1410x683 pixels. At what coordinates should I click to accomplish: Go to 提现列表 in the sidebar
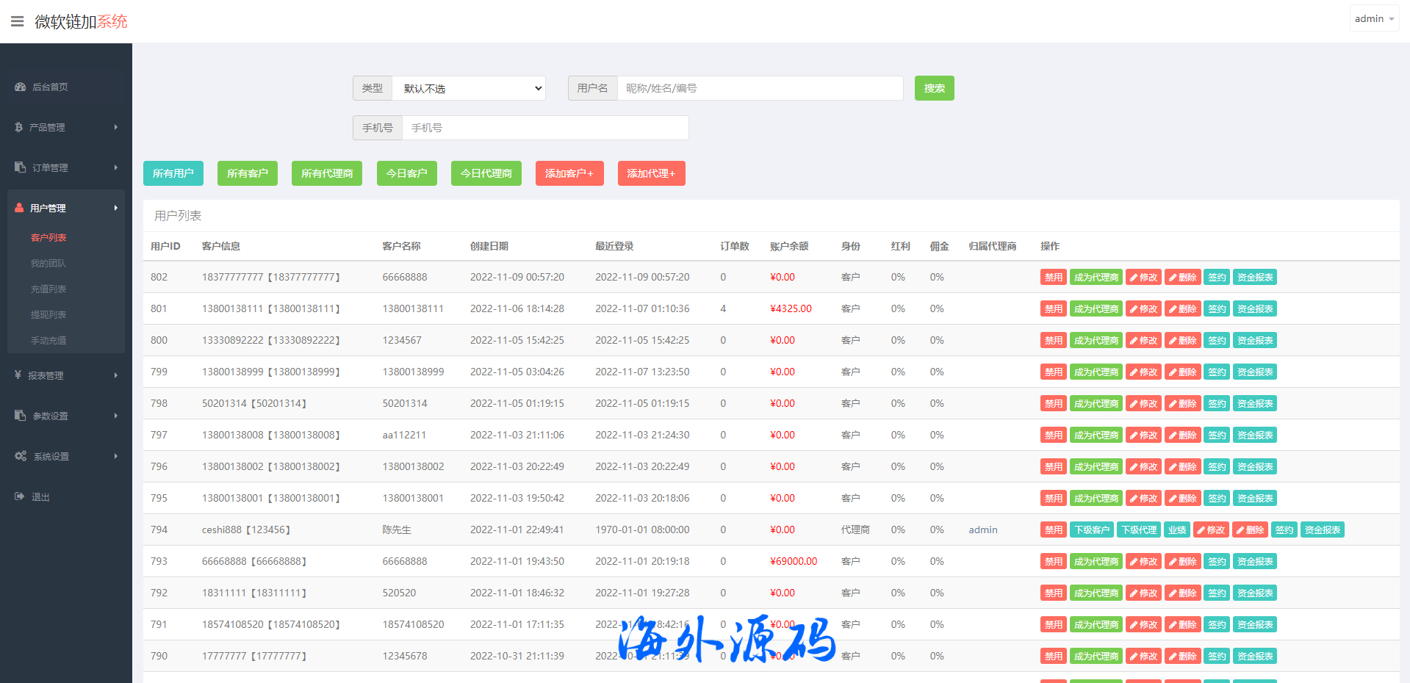point(48,314)
